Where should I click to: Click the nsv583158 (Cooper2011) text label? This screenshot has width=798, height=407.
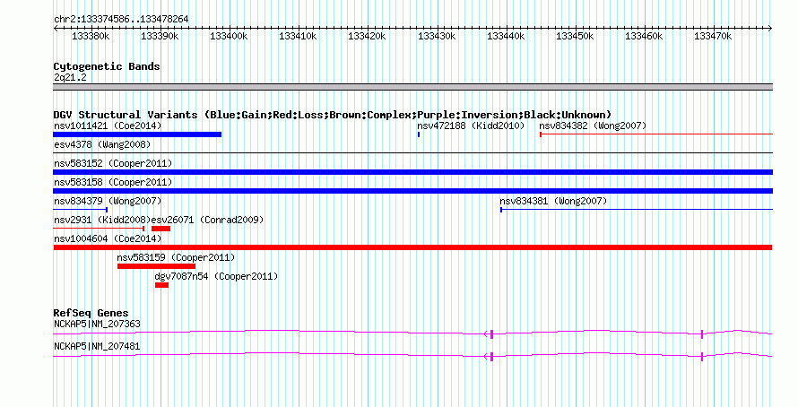(x=113, y=182)
